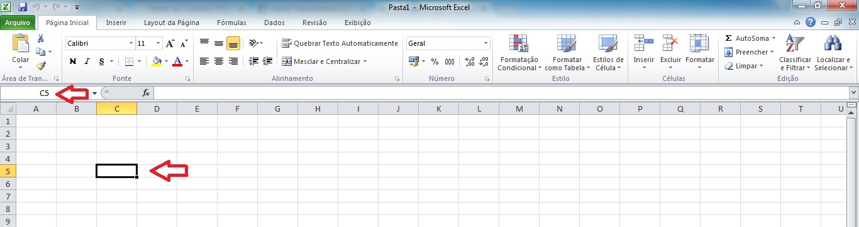Open the Preencher fill menu
Viewport: 859px width, 227px height.
(x=750, y=52)
